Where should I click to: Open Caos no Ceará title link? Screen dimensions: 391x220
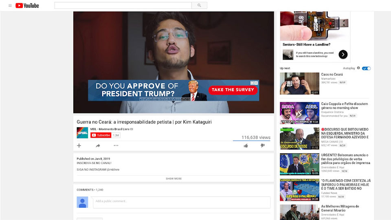coord(332,74)
